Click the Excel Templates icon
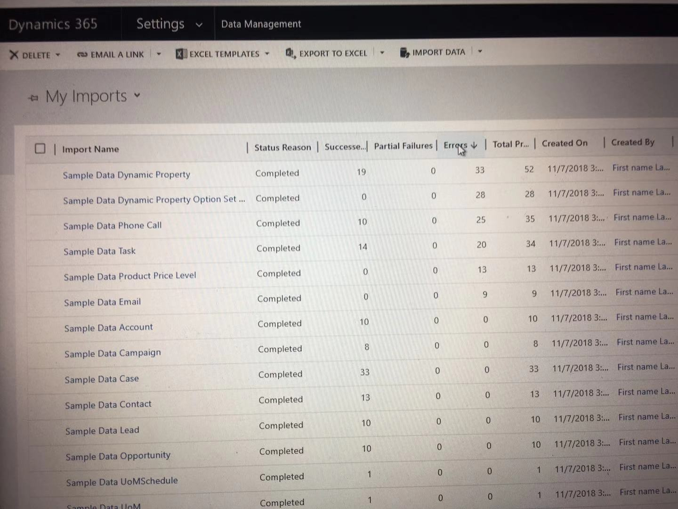Image resolution: width=678 pixels, height=509 pixels. click(181, 54)
